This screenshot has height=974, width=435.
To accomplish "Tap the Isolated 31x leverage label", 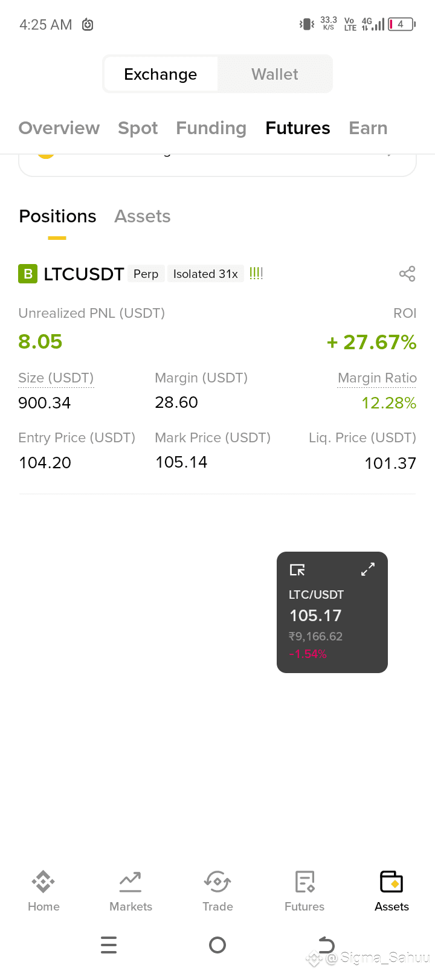I will [x=205, y=274].
